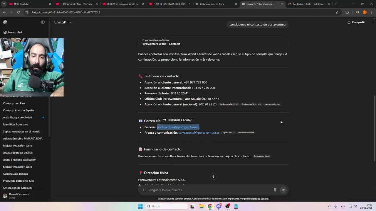Open the OBS Studio taskbar icon
This screenshot has height=211, width=376.
(228, 206)
